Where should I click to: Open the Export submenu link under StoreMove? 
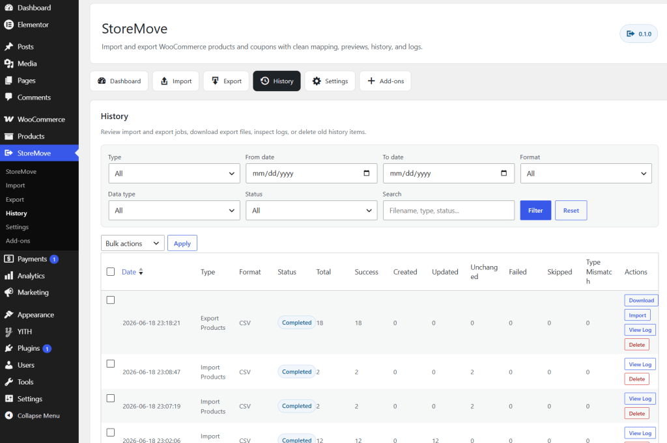(15, 199)
